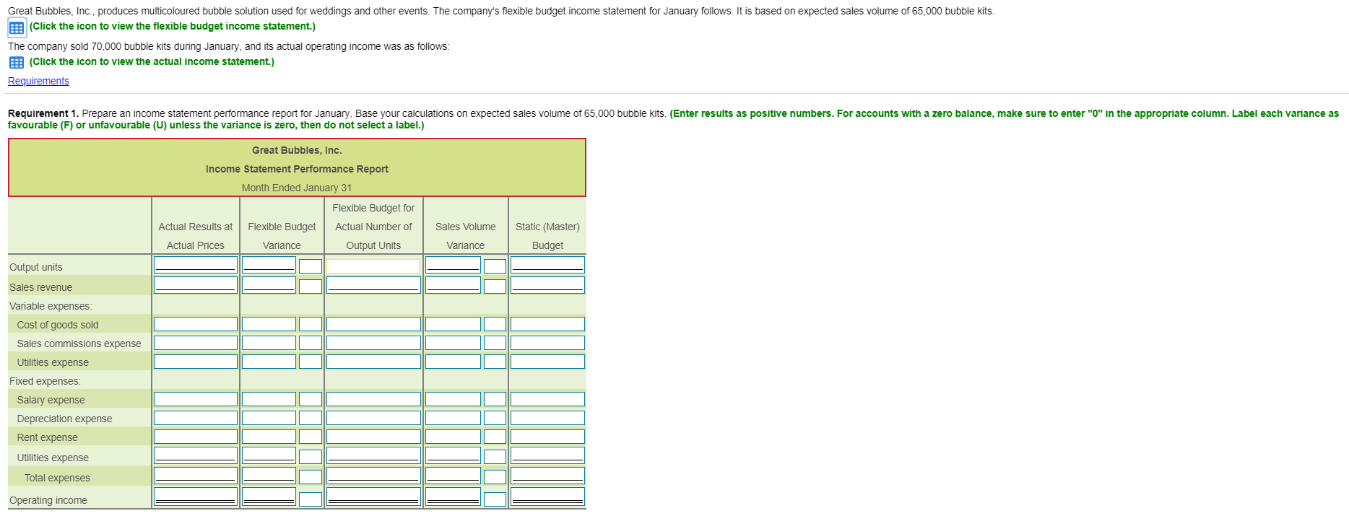Click Cost of goods sold Flexible Budget field

click(373, 324)
